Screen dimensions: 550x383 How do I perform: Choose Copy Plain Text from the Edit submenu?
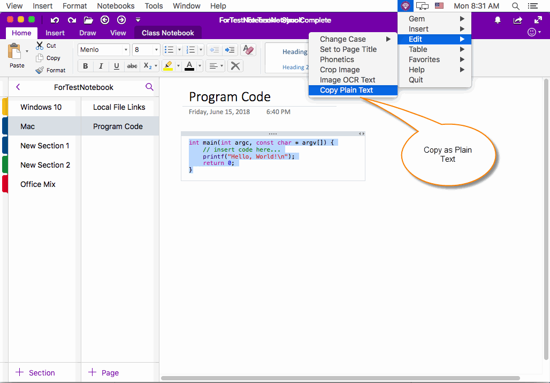[x=353, y=90]
